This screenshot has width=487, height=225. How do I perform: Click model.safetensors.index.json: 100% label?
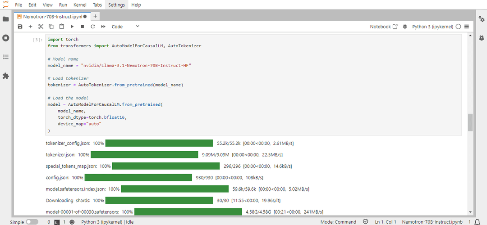coord(83,189)
